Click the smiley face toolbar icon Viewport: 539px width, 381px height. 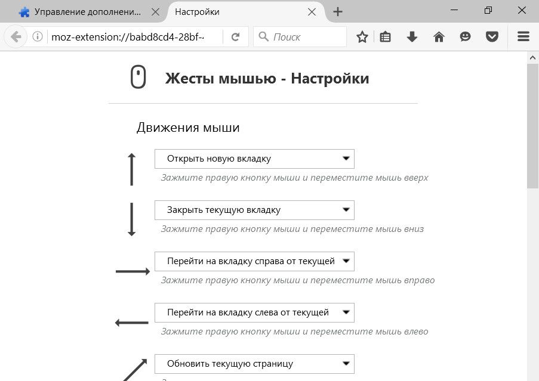[465, 37]
